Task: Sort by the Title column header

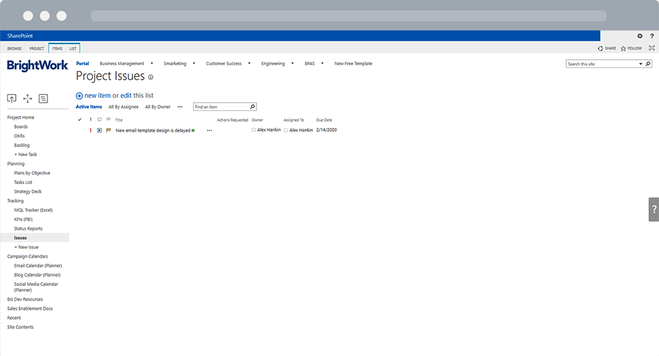Action: 119,120
